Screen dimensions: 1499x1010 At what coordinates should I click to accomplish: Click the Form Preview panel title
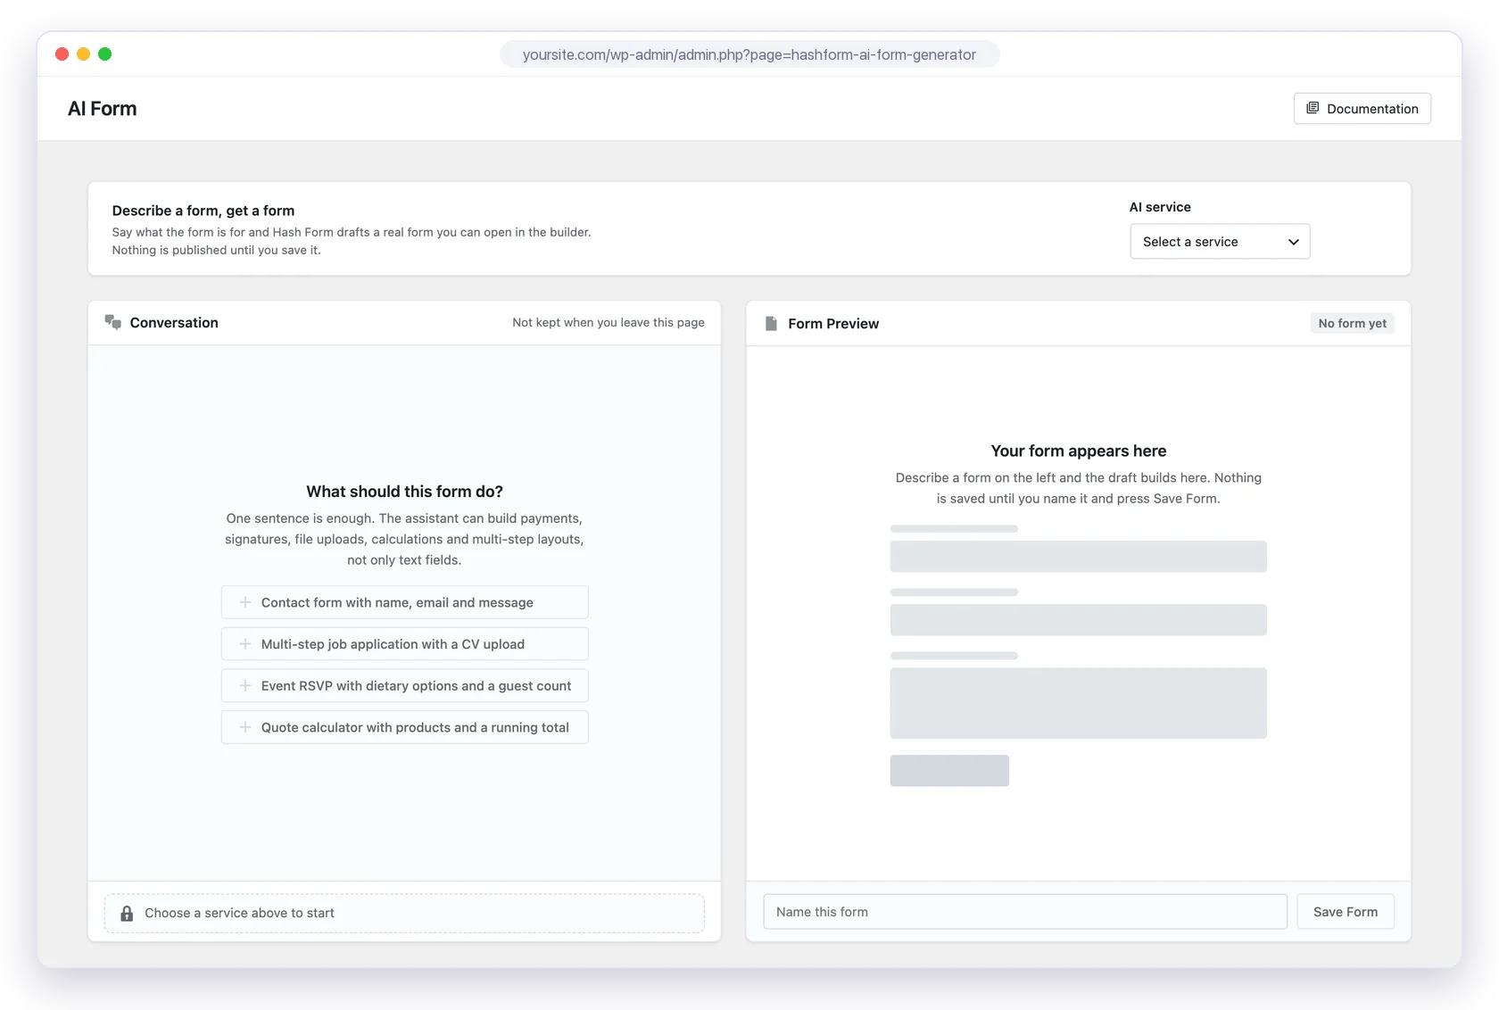point(833,323)
